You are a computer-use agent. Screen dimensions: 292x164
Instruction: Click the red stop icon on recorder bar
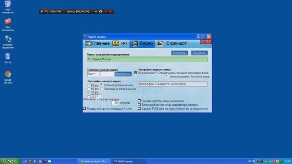[x=110, y=11]
